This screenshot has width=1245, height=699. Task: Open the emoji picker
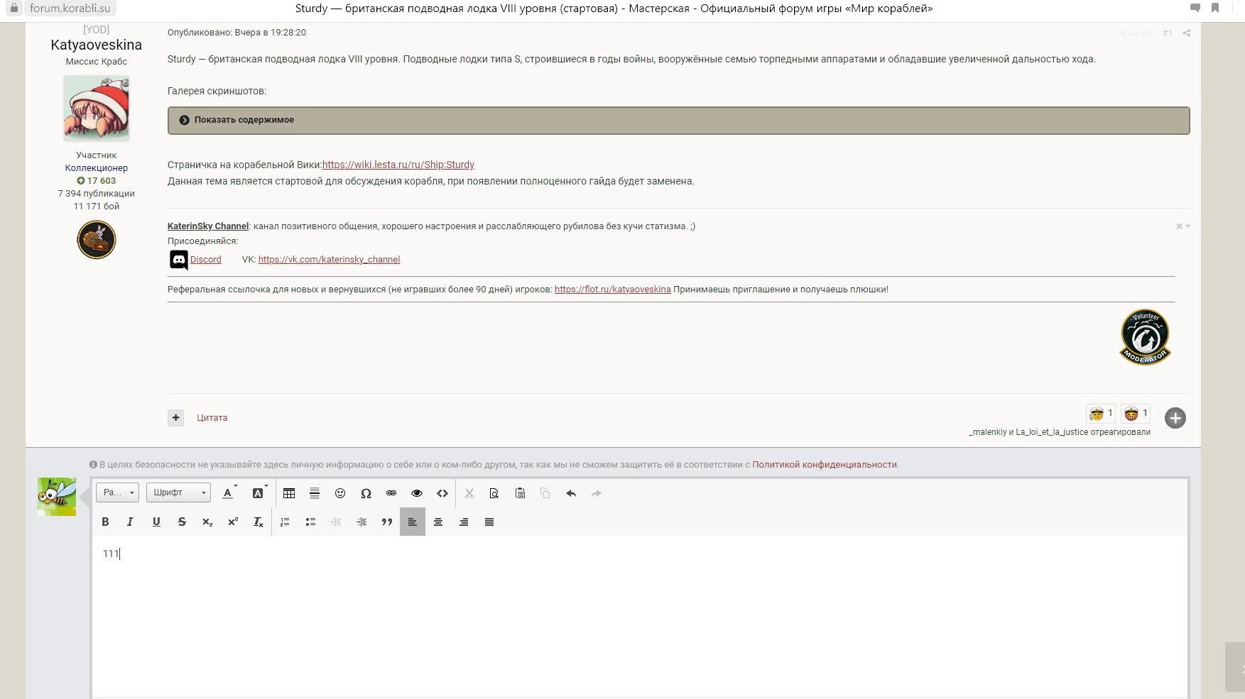click(340, 493)
